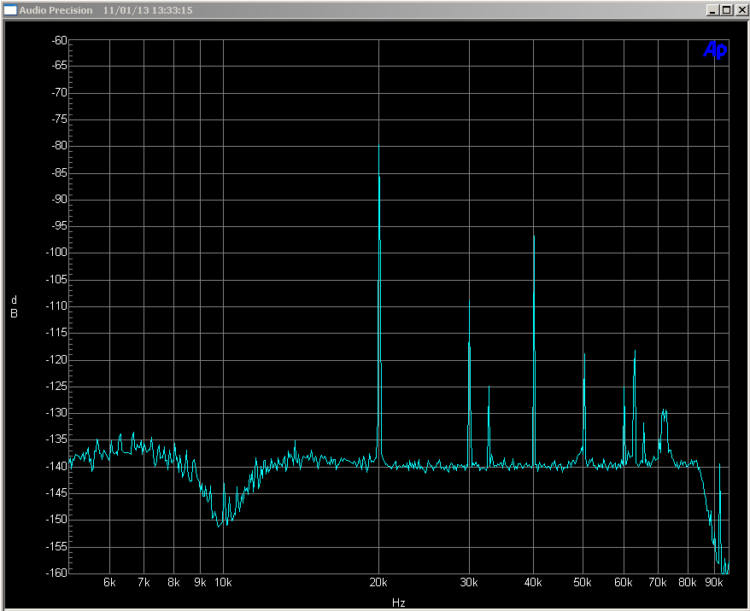This screenshot has width=750, height=611.
Task: Click the 7k frequency axis label
Action: (144, 582)
